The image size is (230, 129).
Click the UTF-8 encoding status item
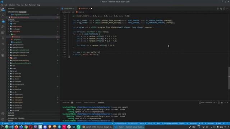click(149, 123)
